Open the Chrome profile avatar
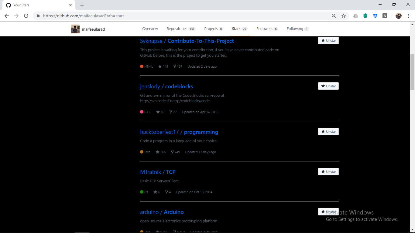The width and height of the screenshot is (415, 233). click(x=399, y=16)
